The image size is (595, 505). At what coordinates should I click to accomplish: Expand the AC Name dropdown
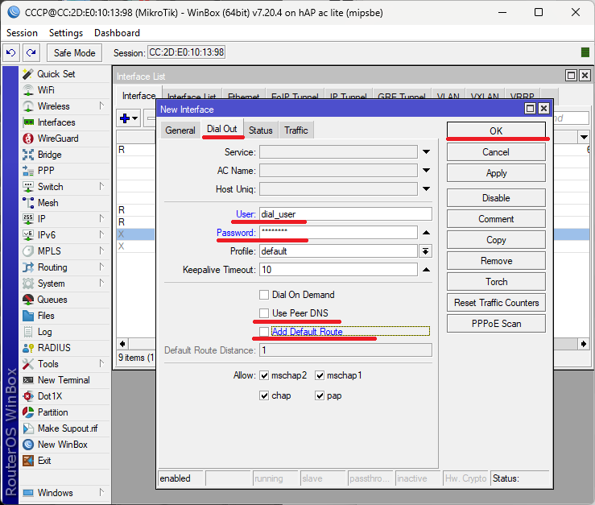pyautogui.click(x=425, y=171)
